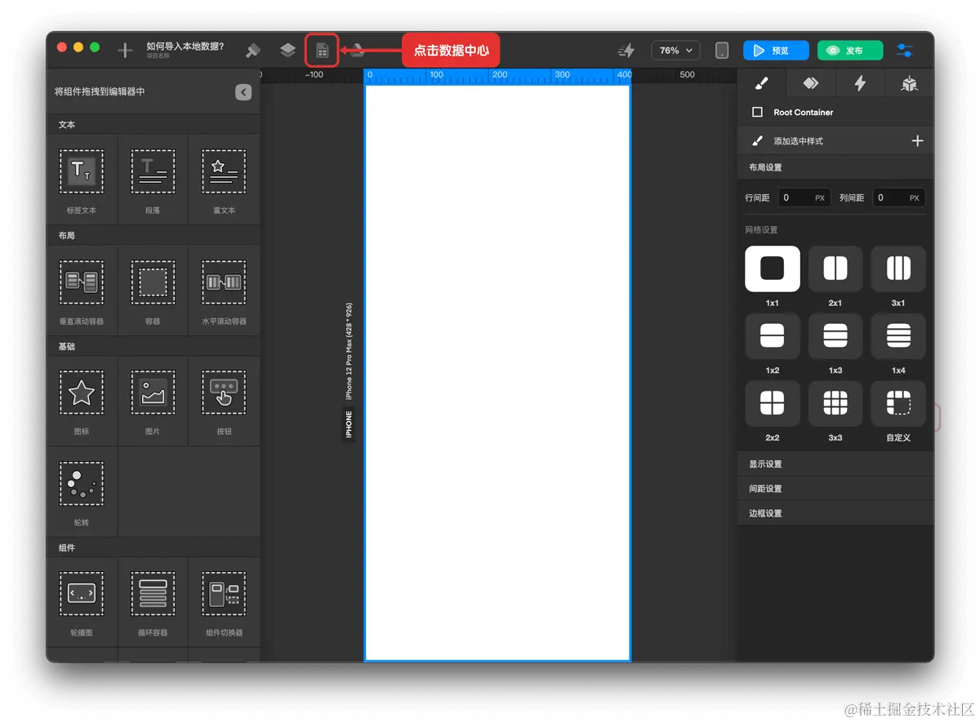Select the 循环容器 loop container component
The width and height of the screenshot is (980, 723).
153,602
